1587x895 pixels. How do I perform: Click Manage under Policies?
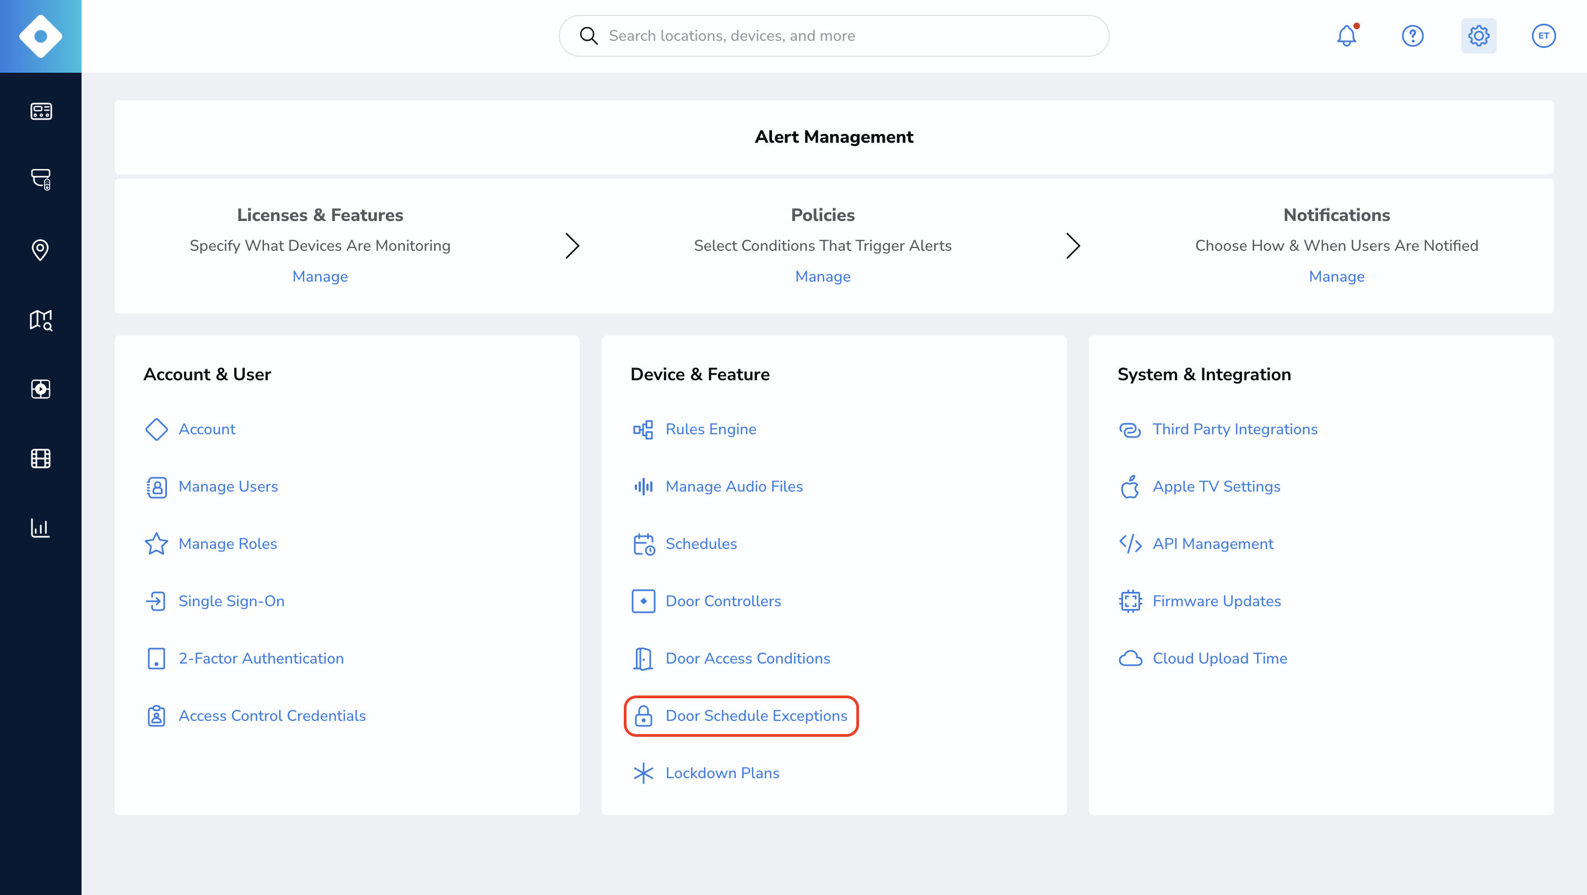(823, 277)
